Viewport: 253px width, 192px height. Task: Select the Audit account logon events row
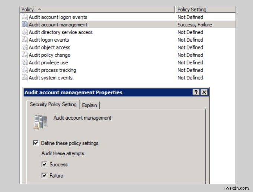(x=128, y=17)
